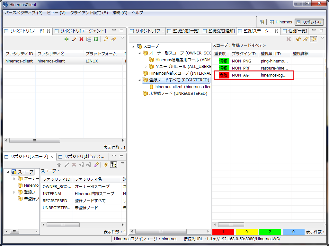Click the Open Perspective icon

click(x=262, y=22)
